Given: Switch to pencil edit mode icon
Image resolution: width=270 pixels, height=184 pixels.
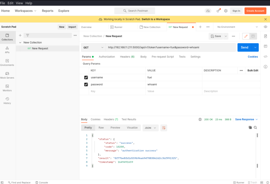Looking at the screenshot, I should point(246,36).
